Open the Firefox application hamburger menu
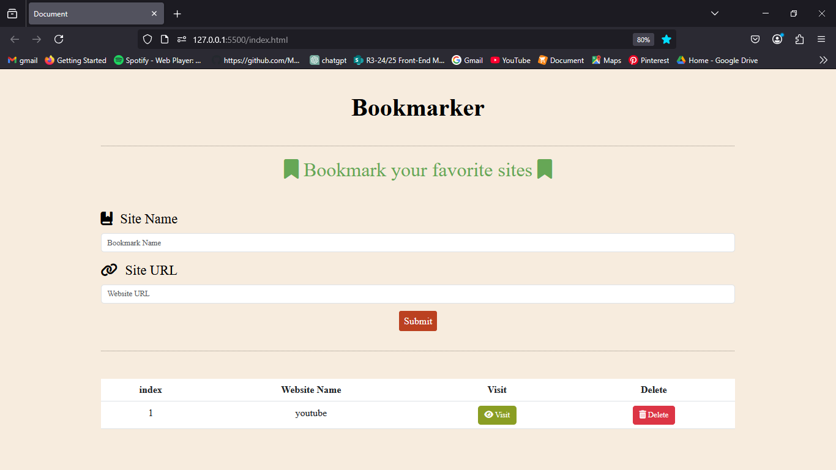Screen dimensions: 836x470 pos(821,39)
